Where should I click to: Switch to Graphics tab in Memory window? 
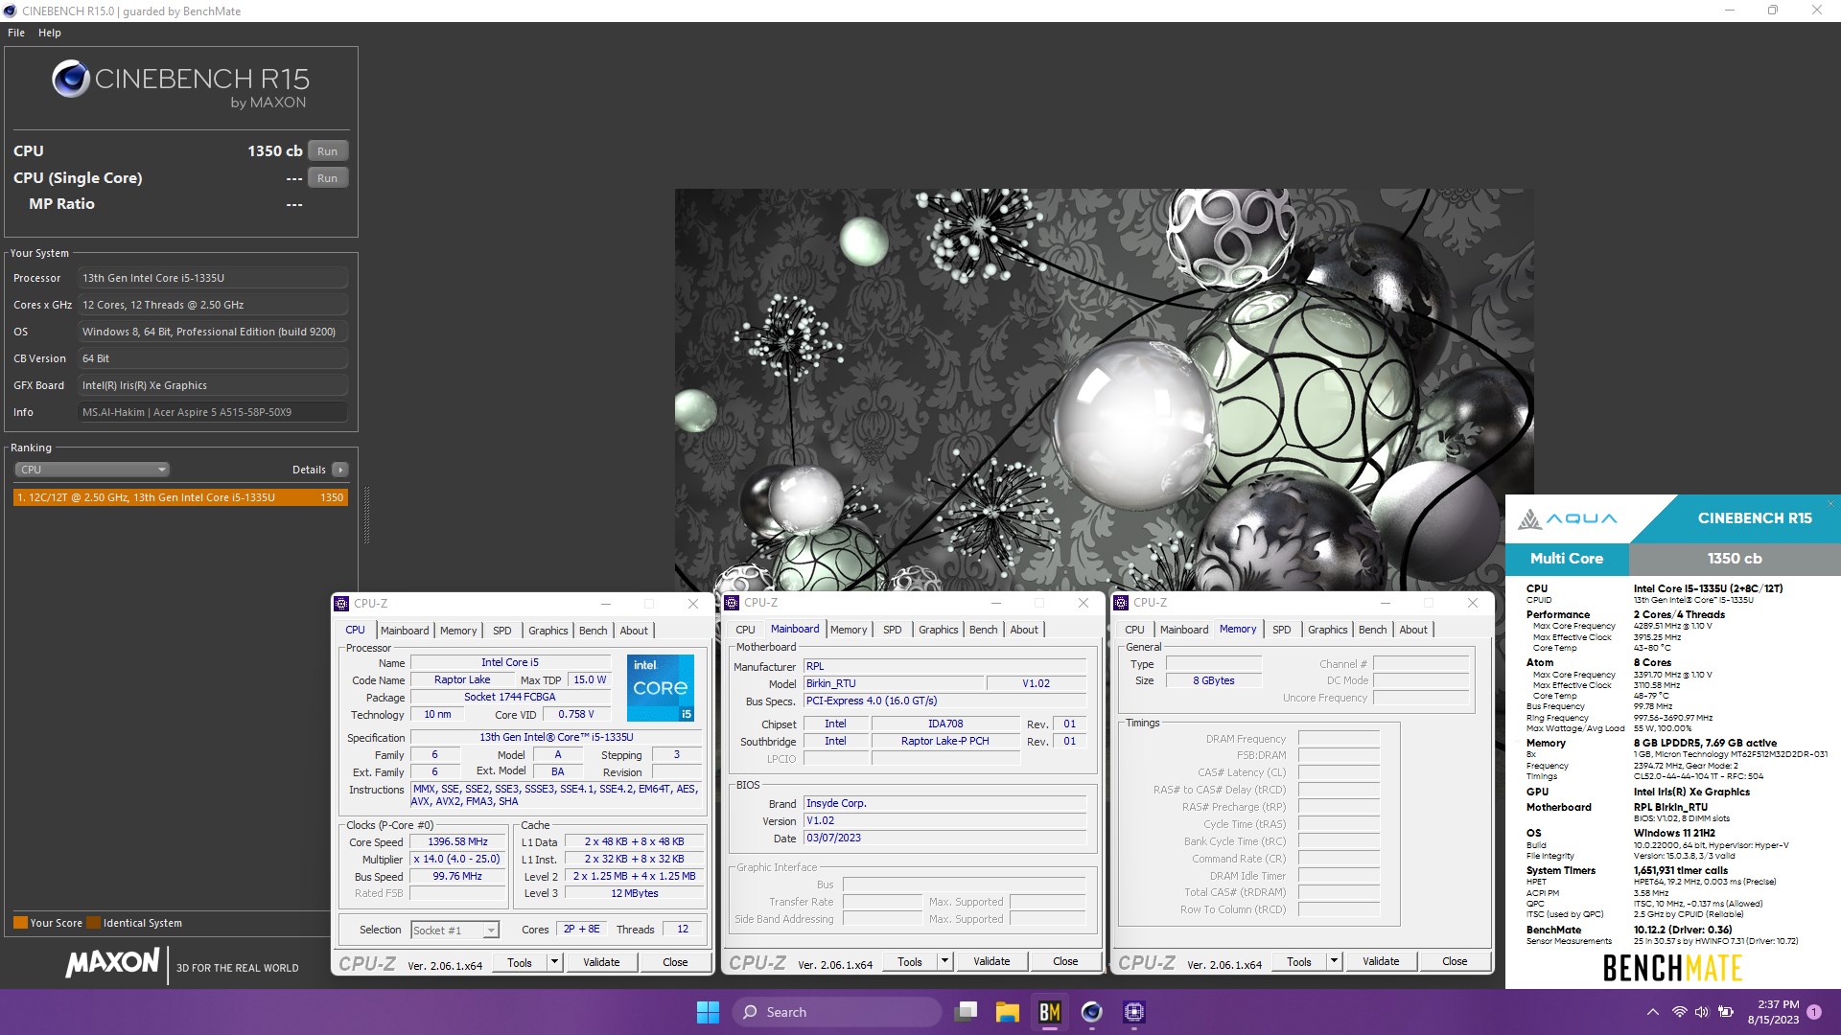coord(1327,630)
